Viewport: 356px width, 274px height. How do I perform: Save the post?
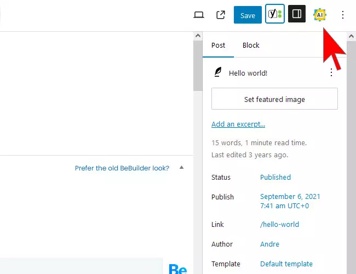pos(248,15)
